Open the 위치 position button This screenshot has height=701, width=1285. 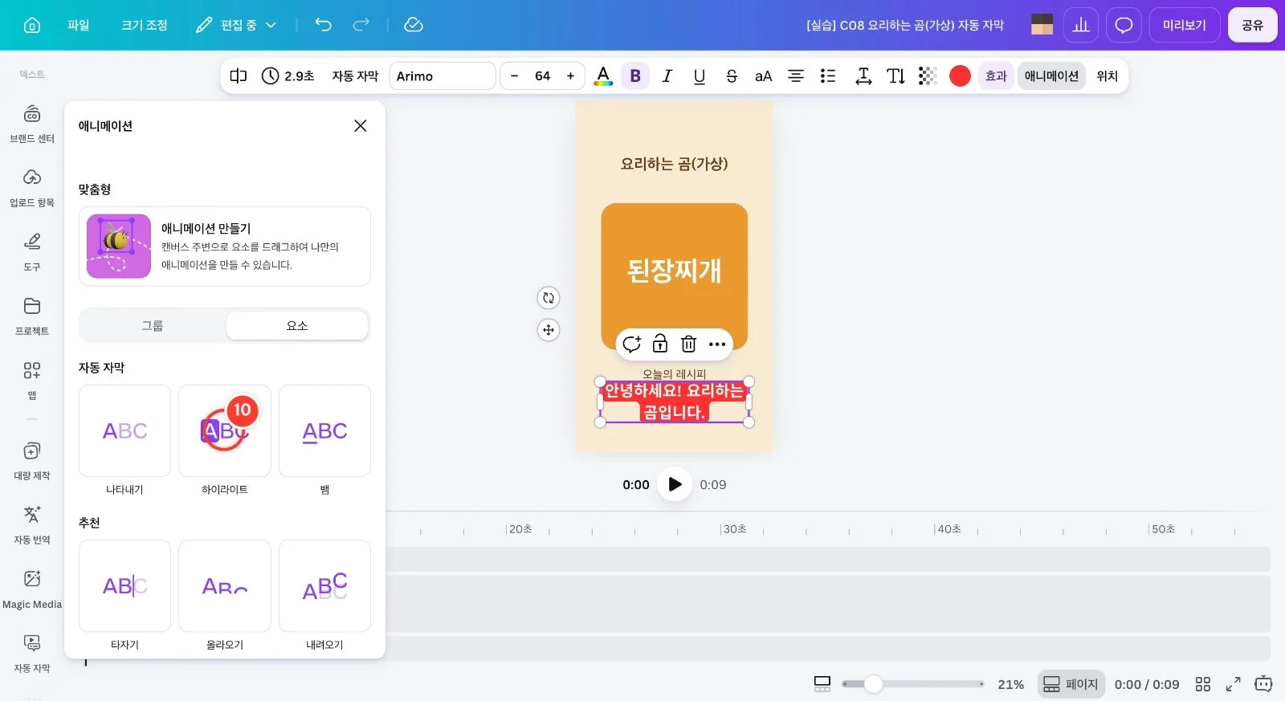coord(1108,76)
